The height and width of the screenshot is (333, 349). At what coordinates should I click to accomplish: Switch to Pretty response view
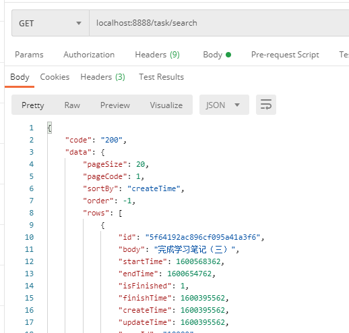33,105
